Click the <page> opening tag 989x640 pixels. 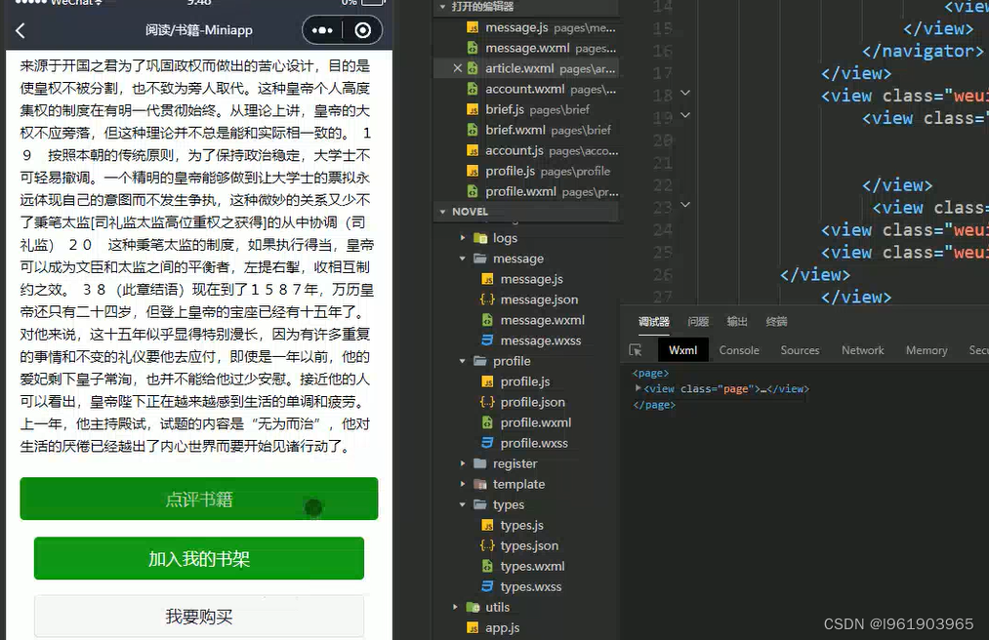(x=650, y=374)
